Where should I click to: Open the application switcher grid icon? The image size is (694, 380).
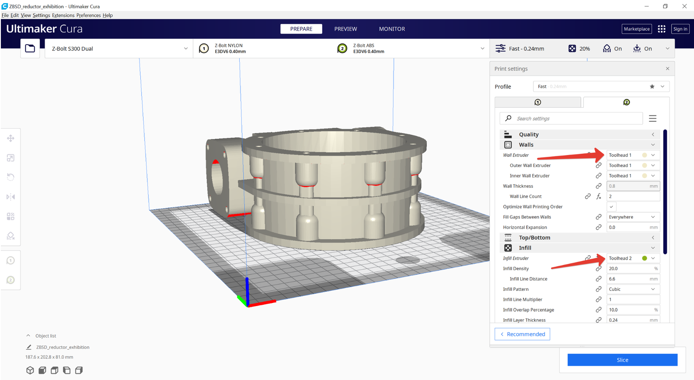(662, 29)
